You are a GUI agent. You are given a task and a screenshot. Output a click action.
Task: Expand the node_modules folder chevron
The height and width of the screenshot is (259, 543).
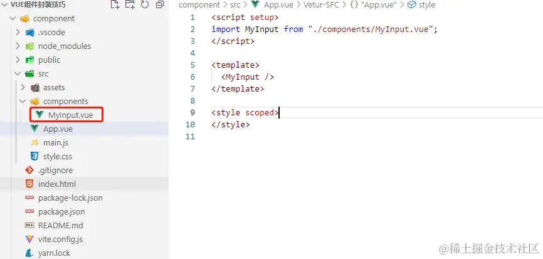(x=18, y=46)
